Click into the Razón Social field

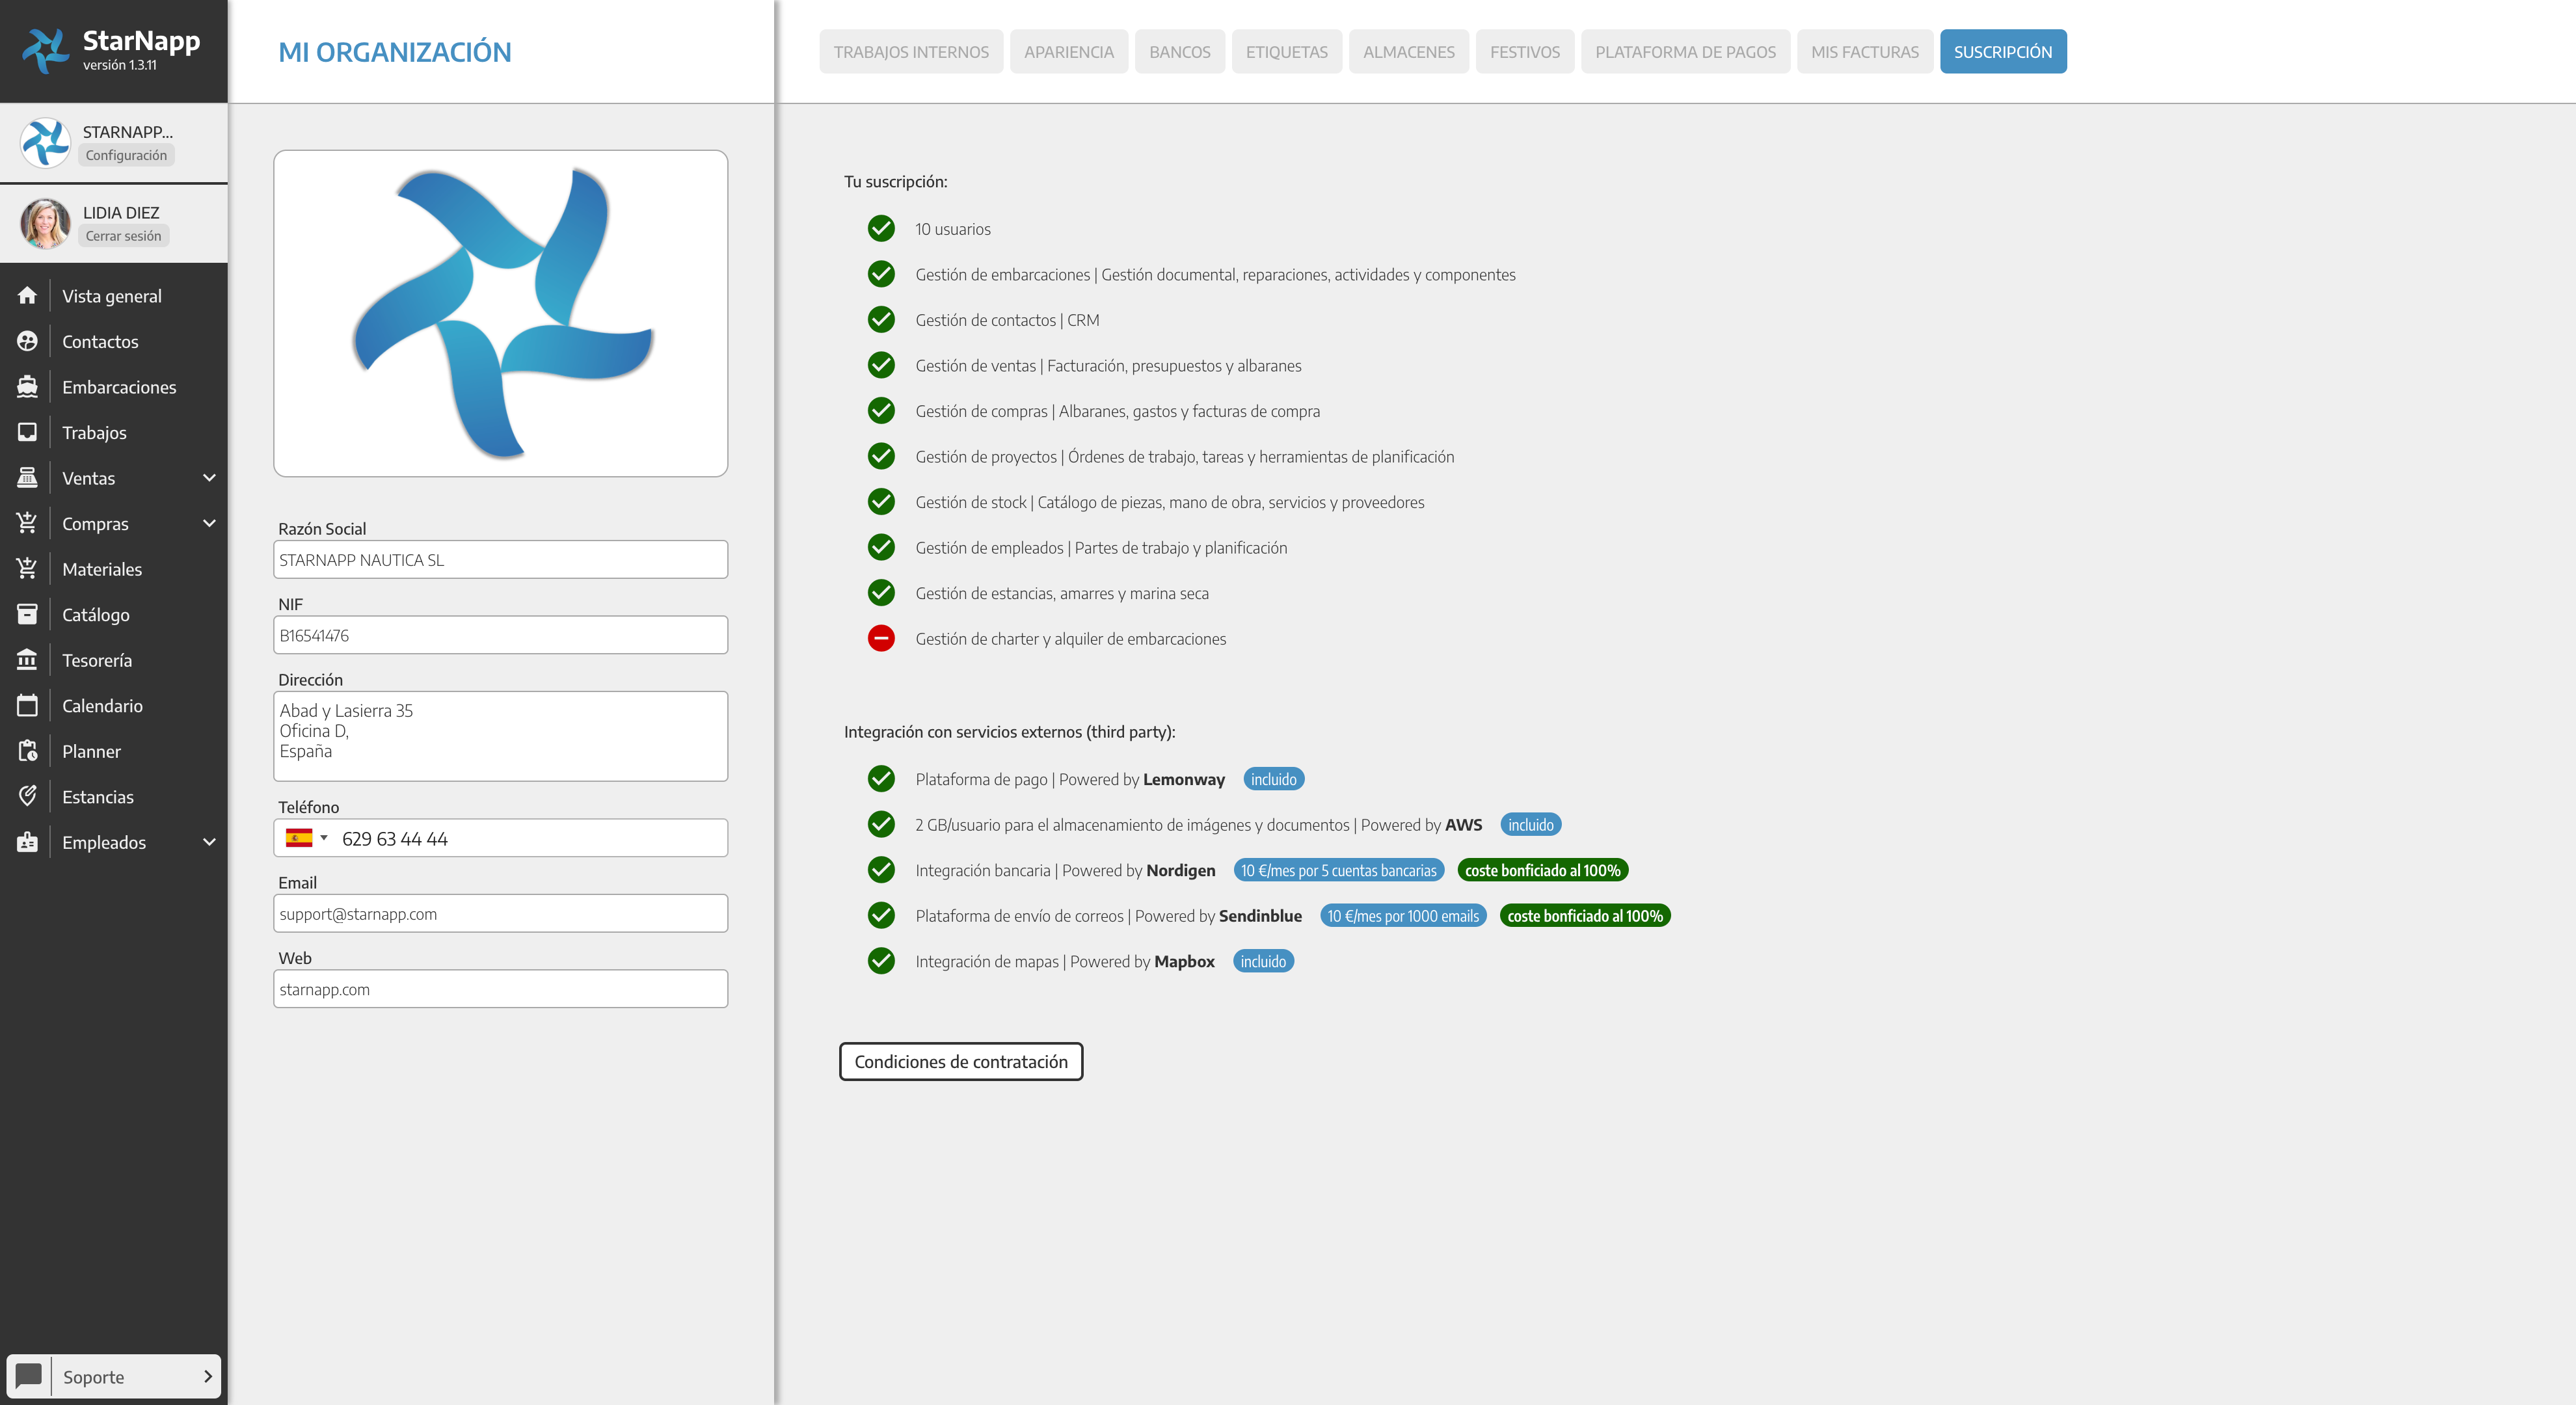500,560
